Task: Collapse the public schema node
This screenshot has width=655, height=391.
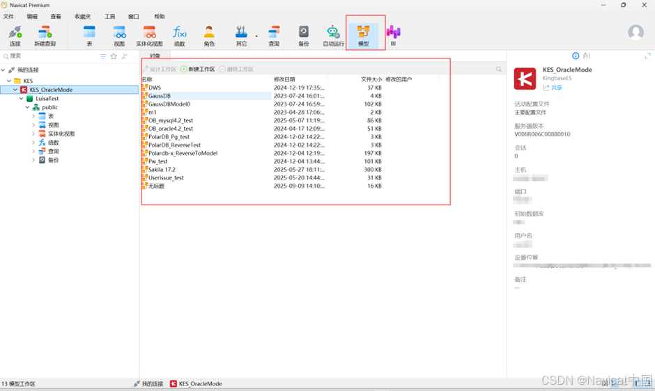Action: [x=28, y=108]
